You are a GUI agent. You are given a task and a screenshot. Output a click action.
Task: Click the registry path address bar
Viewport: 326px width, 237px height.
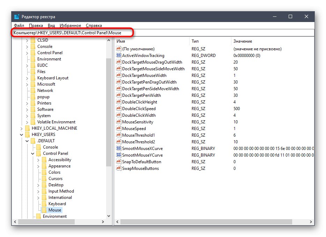163,33
